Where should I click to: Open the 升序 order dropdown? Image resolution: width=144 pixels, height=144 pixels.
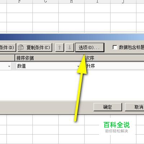coord(114,66)
